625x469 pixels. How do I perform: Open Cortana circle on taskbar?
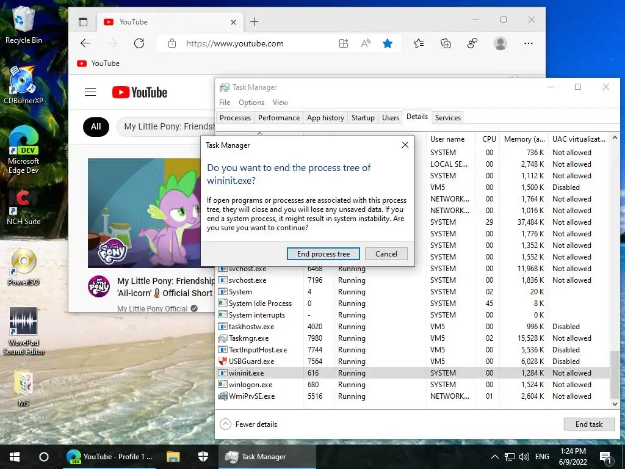(x=44, y=457)
